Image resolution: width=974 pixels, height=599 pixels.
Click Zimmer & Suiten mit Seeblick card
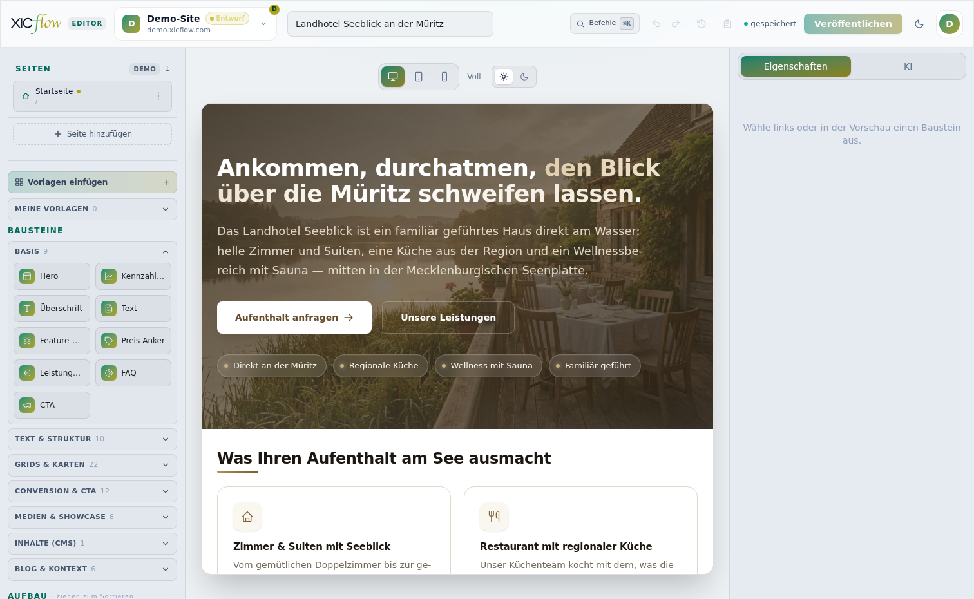pyautogui.click(x=334, y=530)
